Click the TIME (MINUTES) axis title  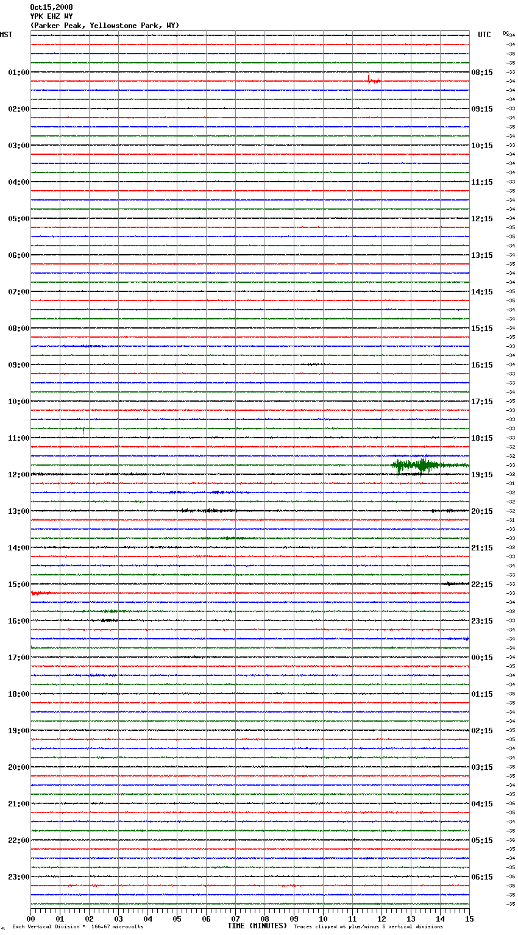tap(257, 926)
